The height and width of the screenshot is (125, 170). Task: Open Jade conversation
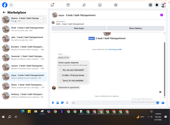tap(24, 39)
